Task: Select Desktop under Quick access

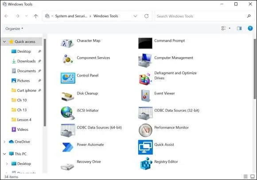Action: (24, 51)
